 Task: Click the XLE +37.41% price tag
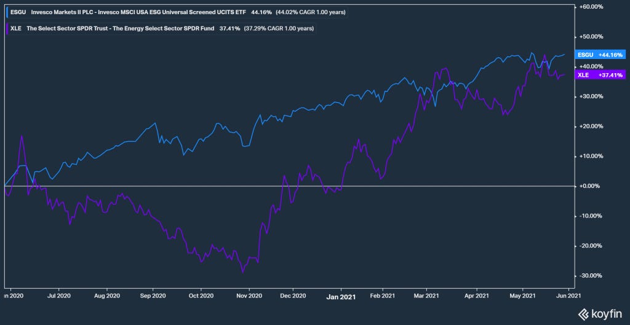[x=600, y=75]
